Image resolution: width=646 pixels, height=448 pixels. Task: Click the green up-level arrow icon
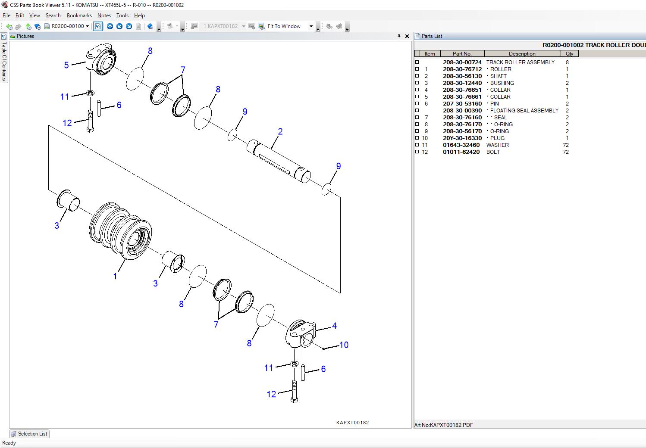pyautogui.click(x=28, y=26)
